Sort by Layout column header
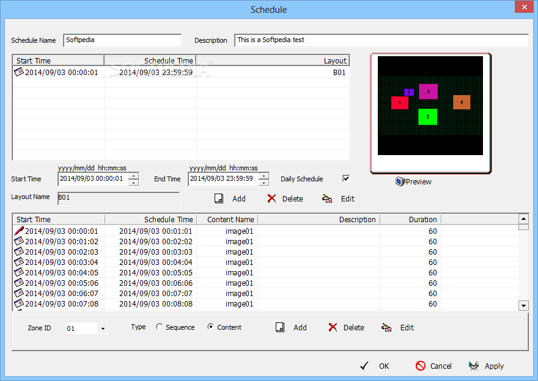 (x=273, y=60)
